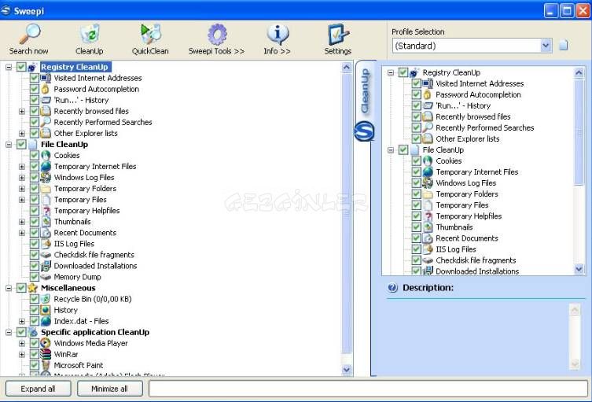This screenshot has height=402, width=592.
Task: Click the Windows Media Player icon
Action: 46,343
